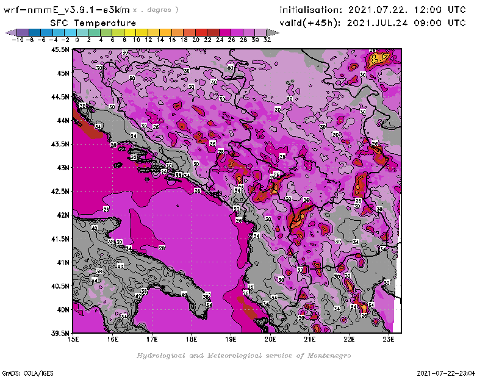This screenshot has width=488, height=377.
Task: Click the '16E' longitude label
Action: [x=113, y=339]
